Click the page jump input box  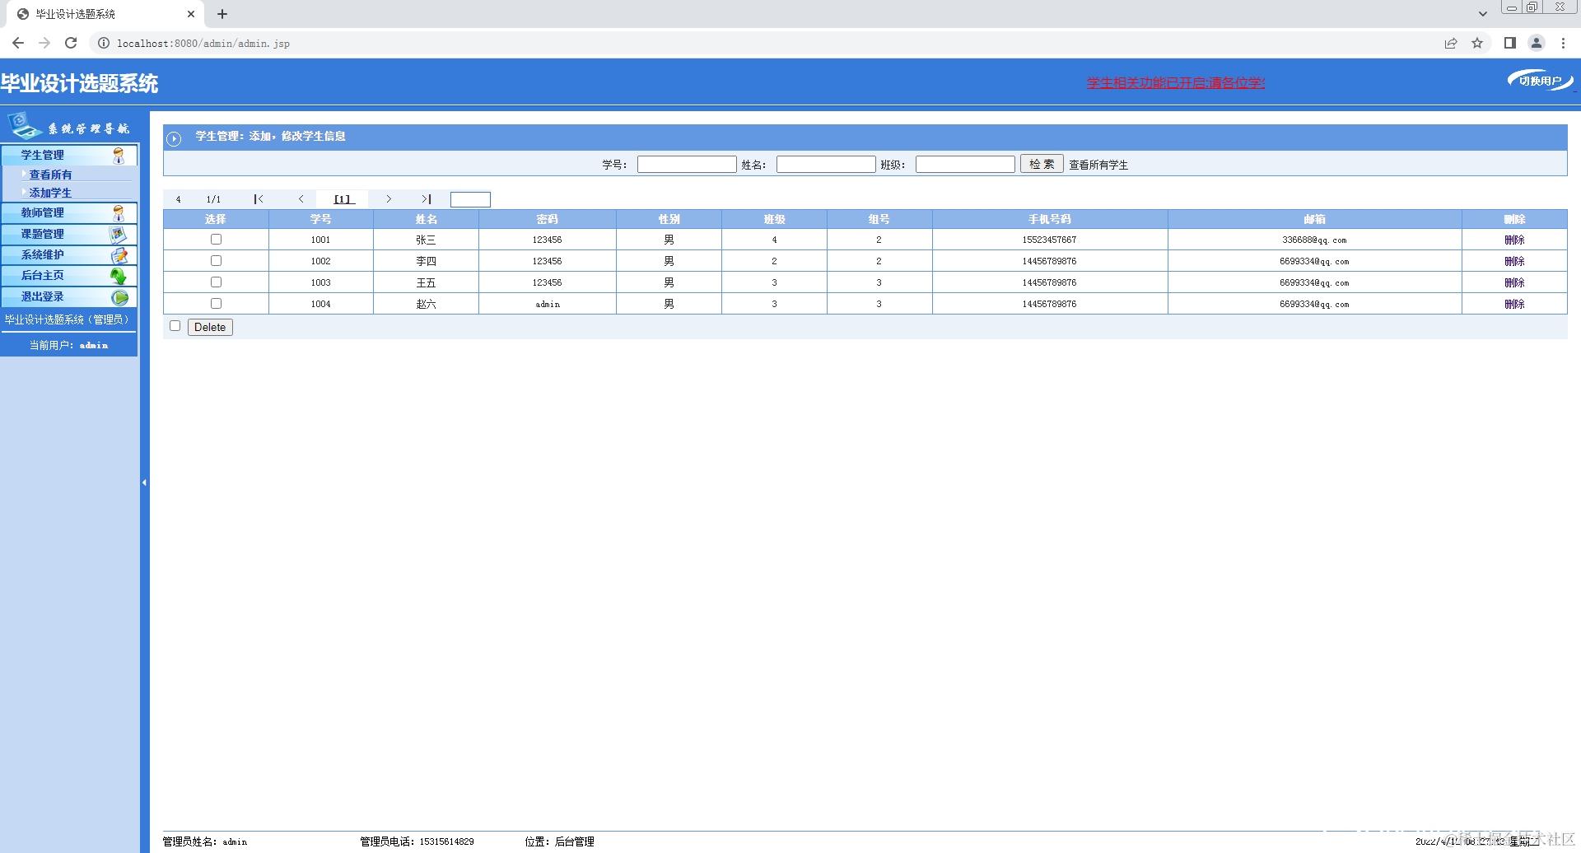coord(470,199)
